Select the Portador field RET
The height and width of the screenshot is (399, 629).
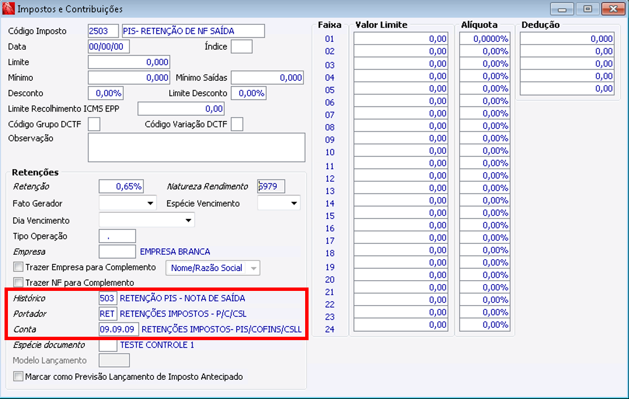(108, 314)
